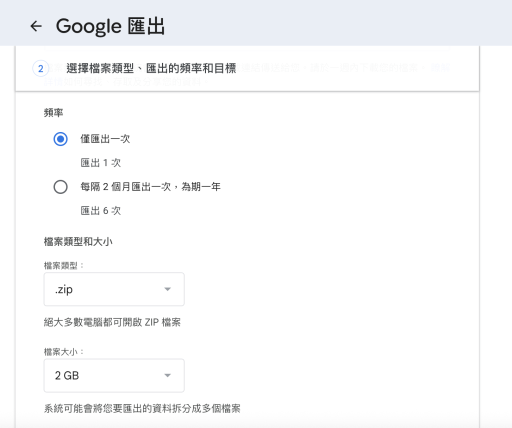Click inside the 2 GB file size field
The height and width of the screenshot is (428, 512).
100,375
